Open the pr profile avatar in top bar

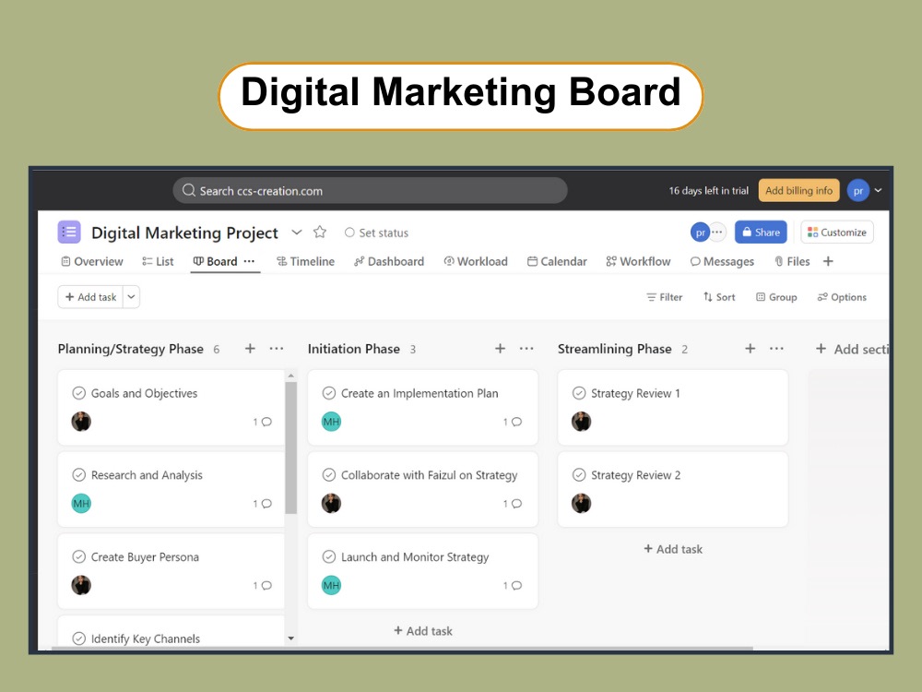coord(857,191)
